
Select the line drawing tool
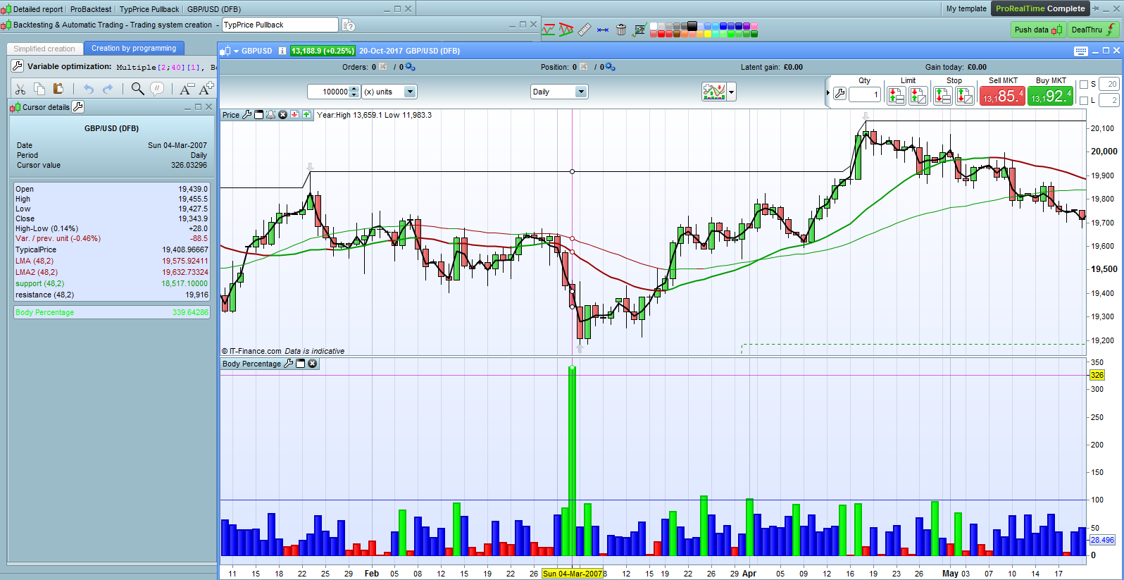click(548, 30)
